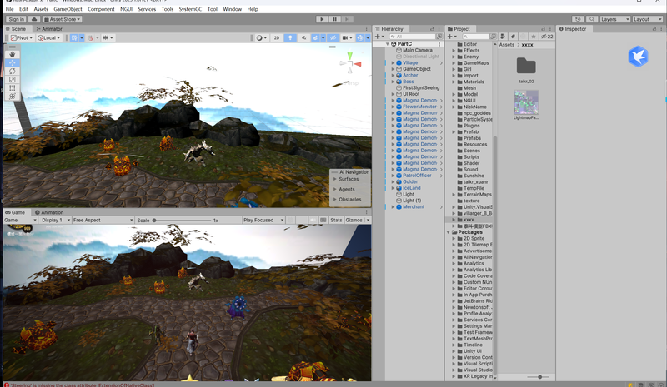Open Hierarchy panel kebab menu
Screen dimensions: 667x387
pos(439,29)
